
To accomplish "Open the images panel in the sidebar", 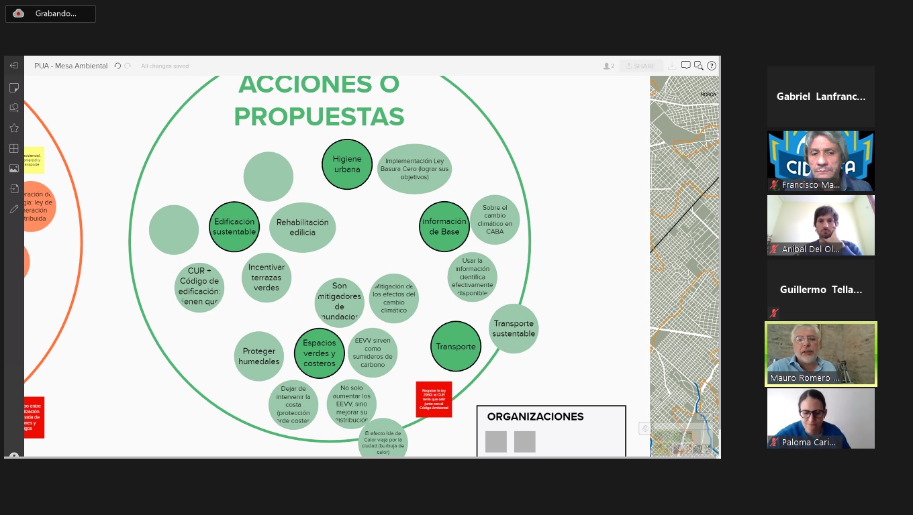I will tap(13, 168).
